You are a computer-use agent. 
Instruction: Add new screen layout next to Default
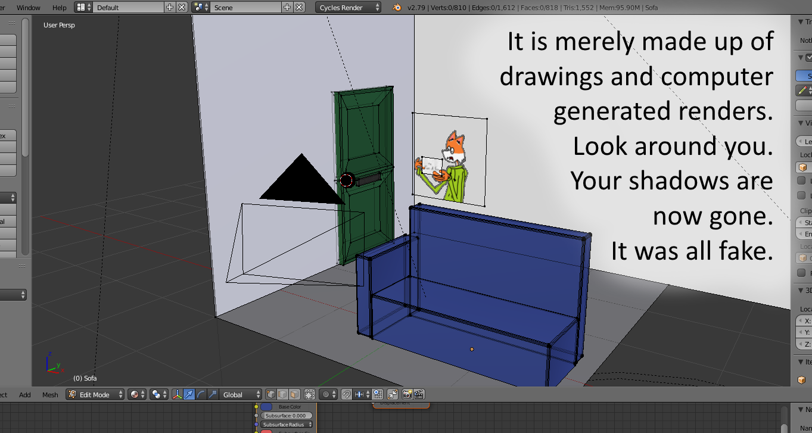point(170,7)
